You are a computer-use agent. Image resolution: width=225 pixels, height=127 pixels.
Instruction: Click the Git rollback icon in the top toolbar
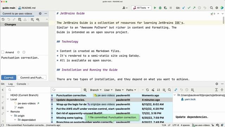205,8
